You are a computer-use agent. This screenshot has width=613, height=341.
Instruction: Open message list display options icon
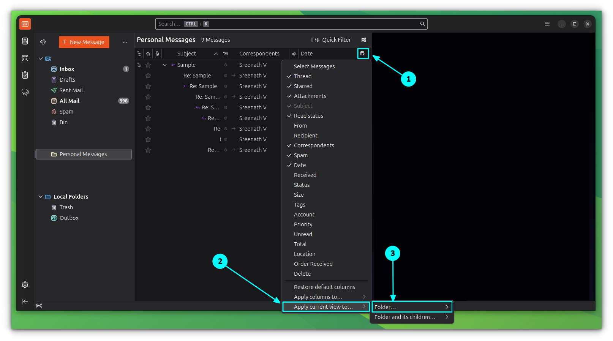pos(364,40)
